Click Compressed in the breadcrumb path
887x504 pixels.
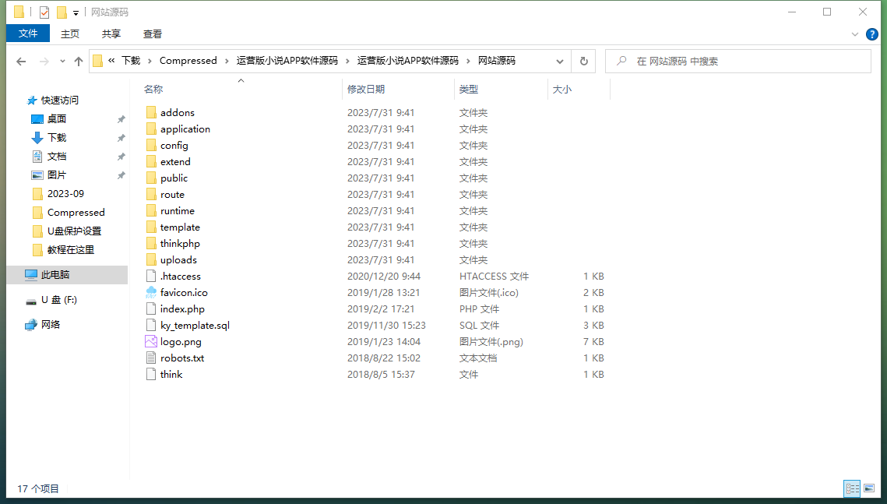(188, 61)
